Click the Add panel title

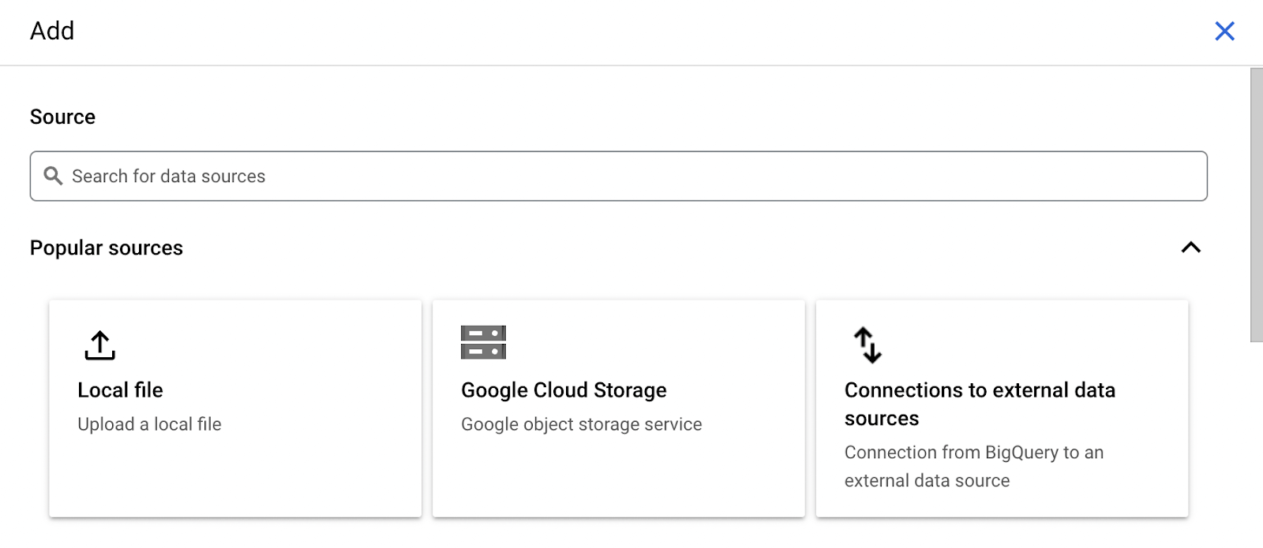(x=52, y=31)
